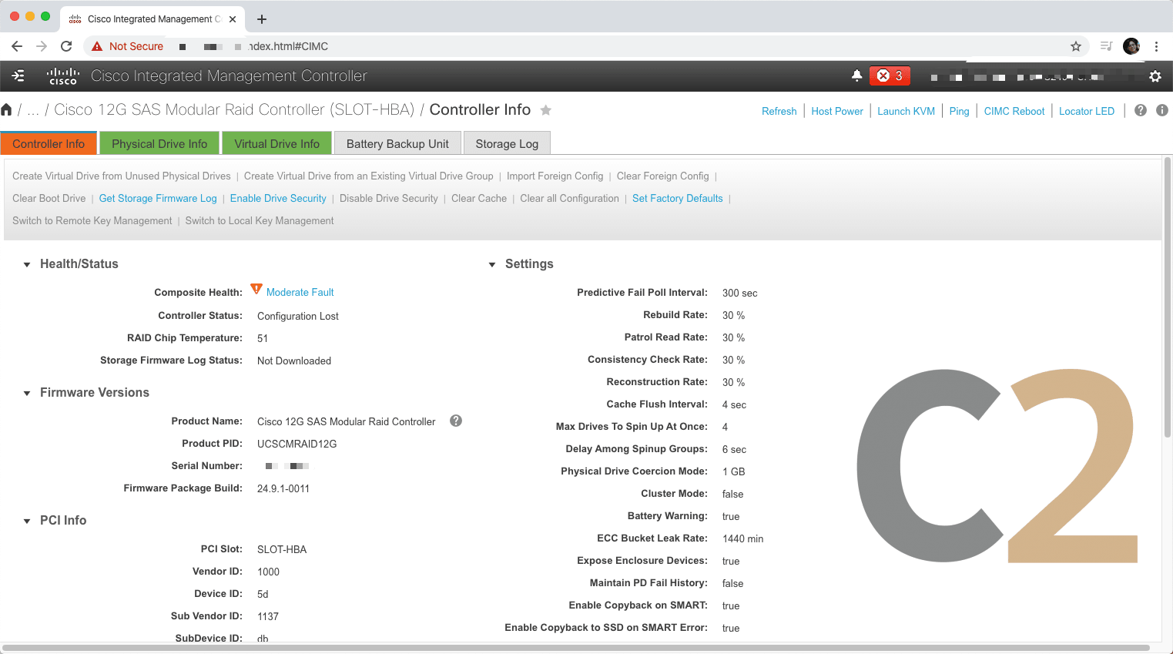Click the vertical page scrollbar
The image size is (1173, 654).
pos(1168,297)
